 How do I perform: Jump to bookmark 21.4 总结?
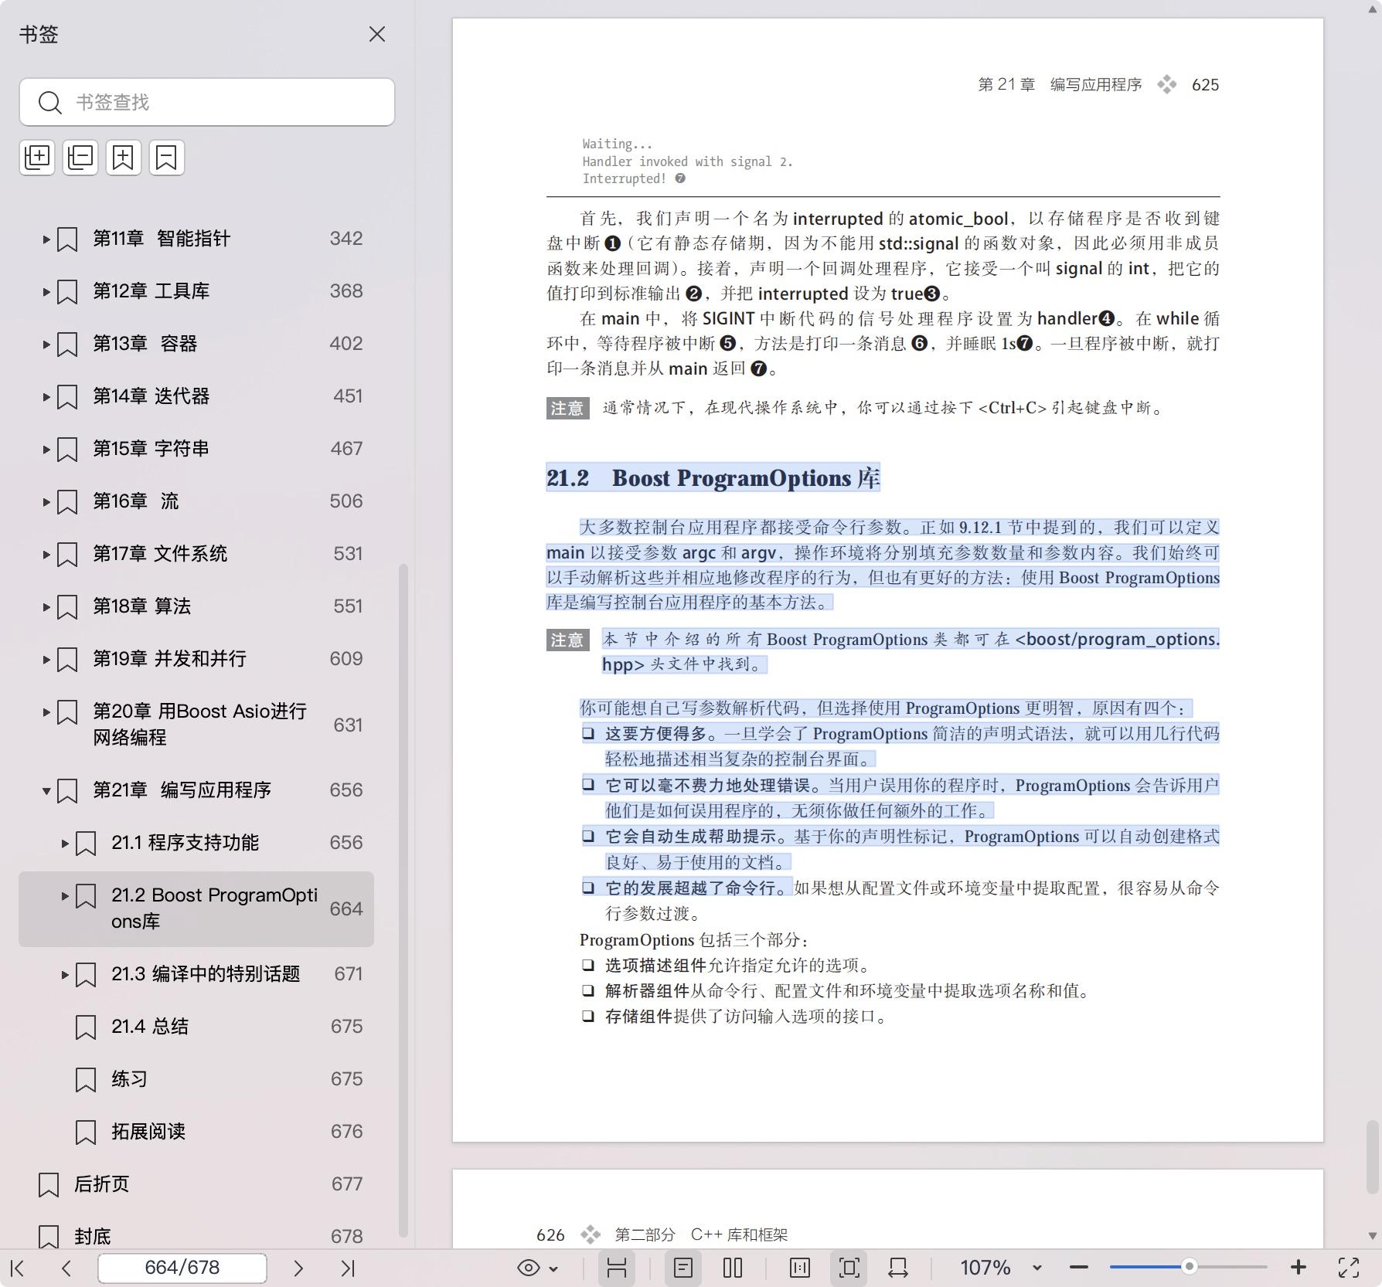[x=150, y=1027]
